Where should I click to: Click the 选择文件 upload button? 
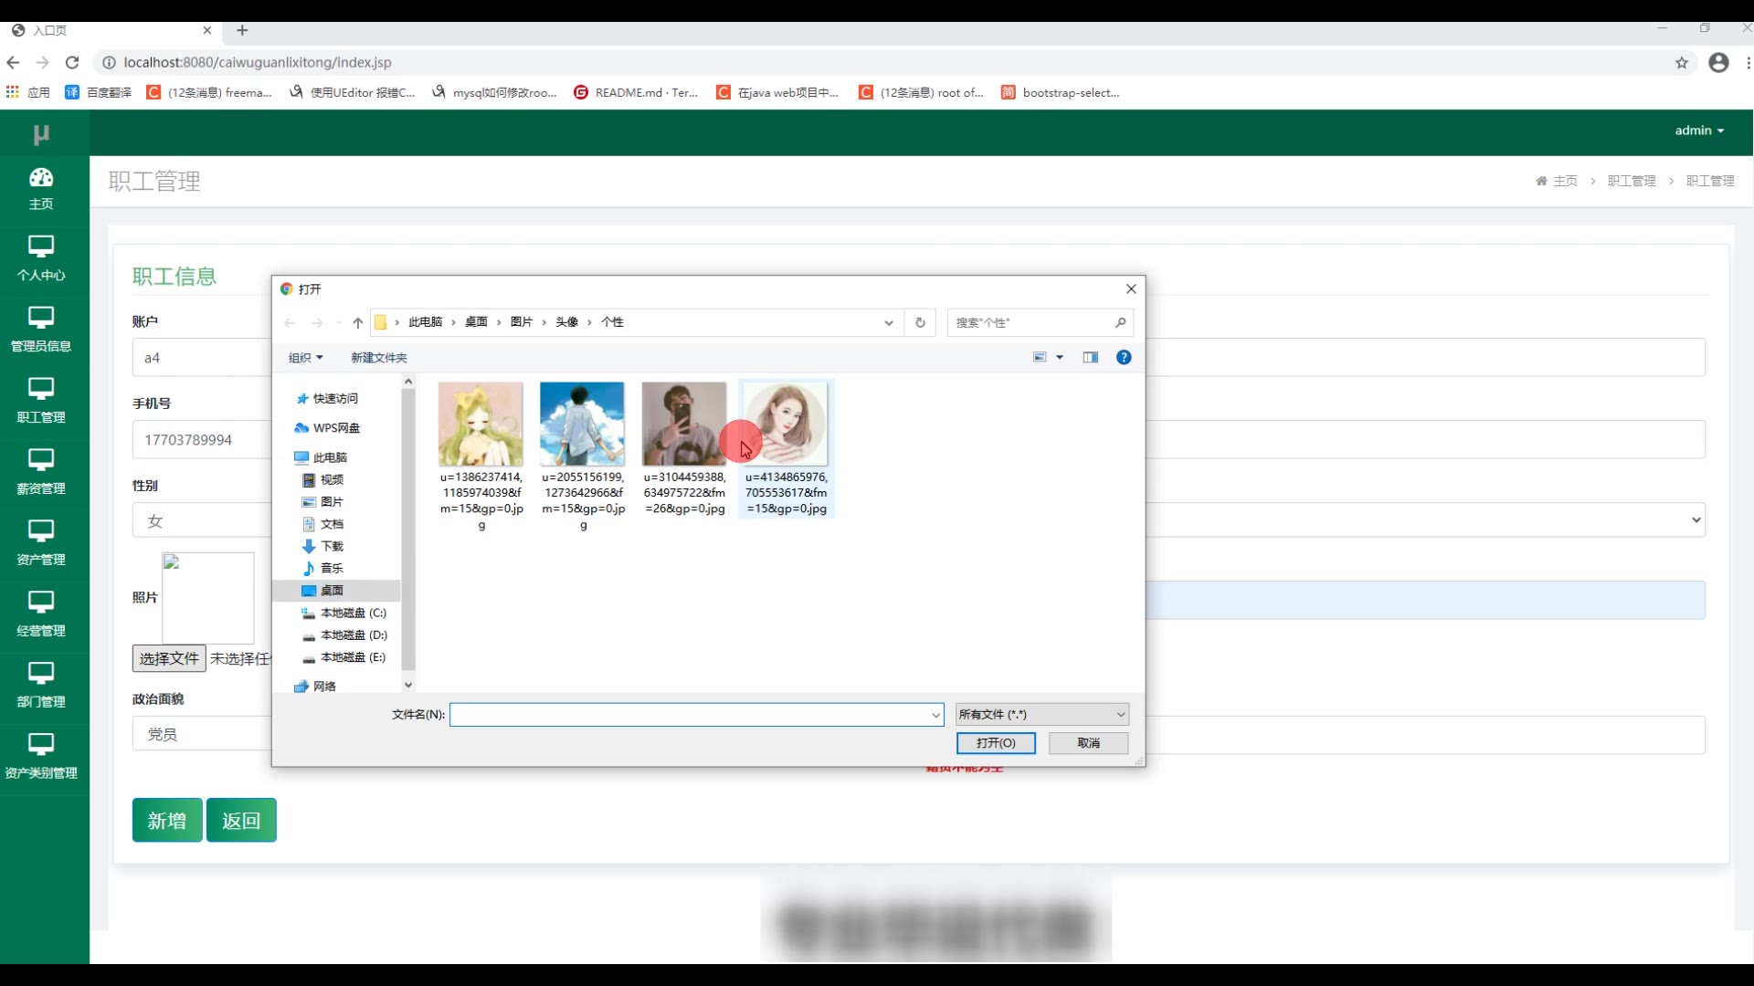pos(169,658)
